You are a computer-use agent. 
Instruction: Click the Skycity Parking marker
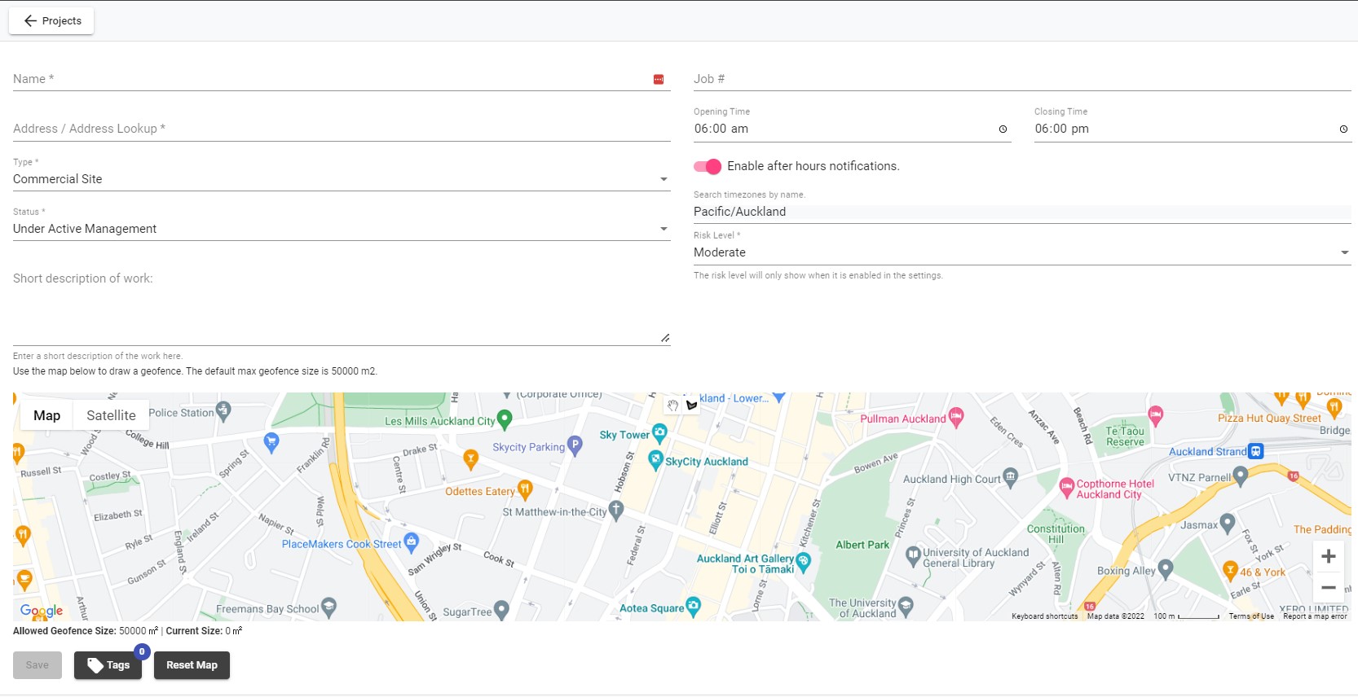pos(575,445)
